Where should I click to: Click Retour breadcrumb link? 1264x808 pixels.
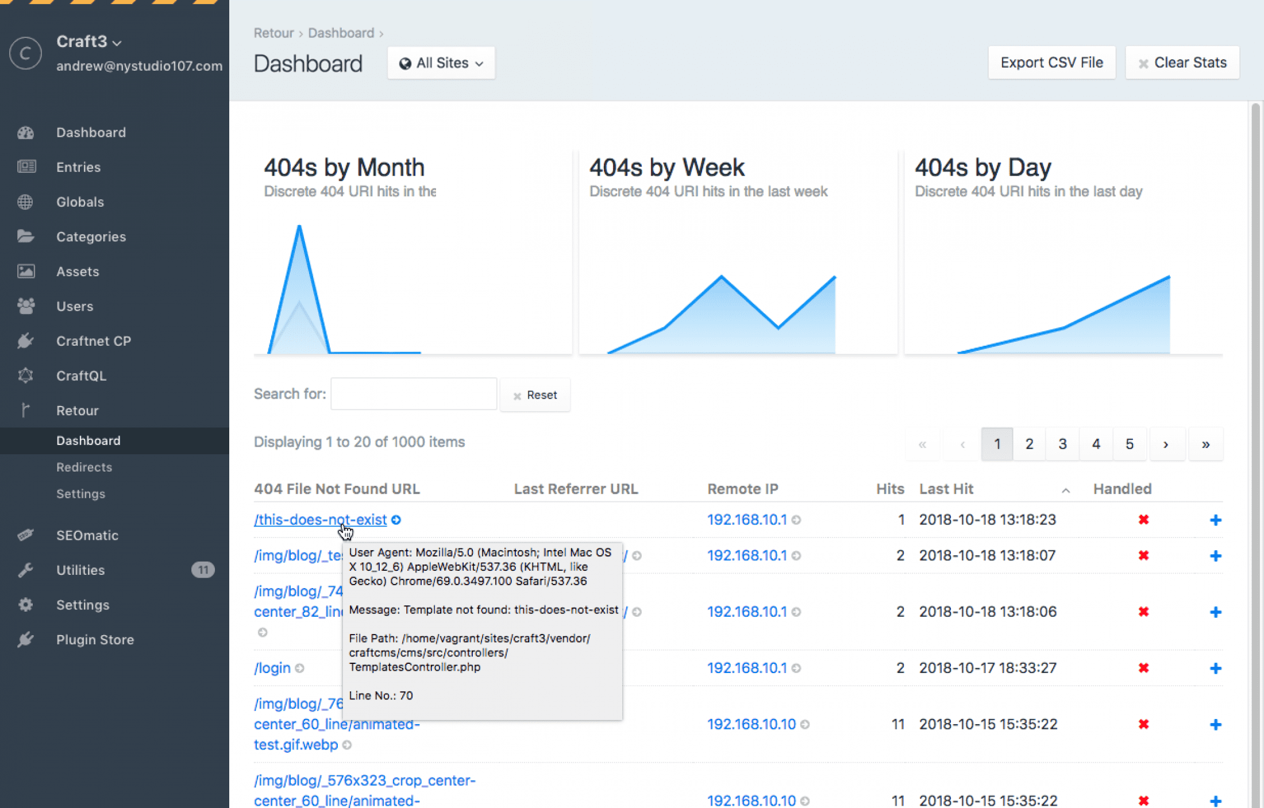273,33
